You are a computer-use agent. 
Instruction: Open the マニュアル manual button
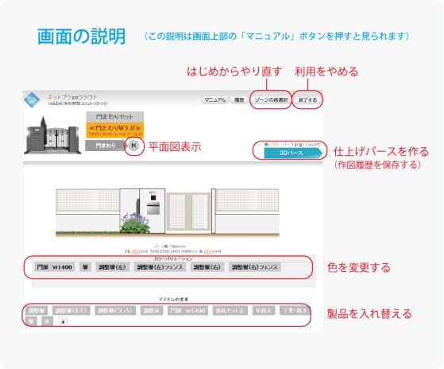[x=215, y=99]
